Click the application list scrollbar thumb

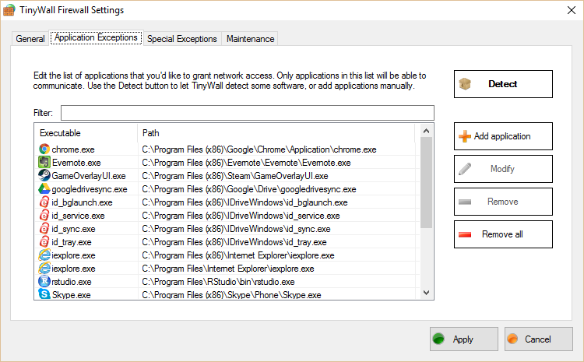[427, 182]
